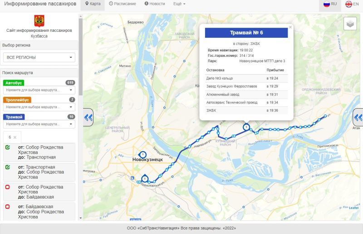Close the route 6 tab with its x
The height and width of the screenshot is (234, 363).
tap(15, 137)
